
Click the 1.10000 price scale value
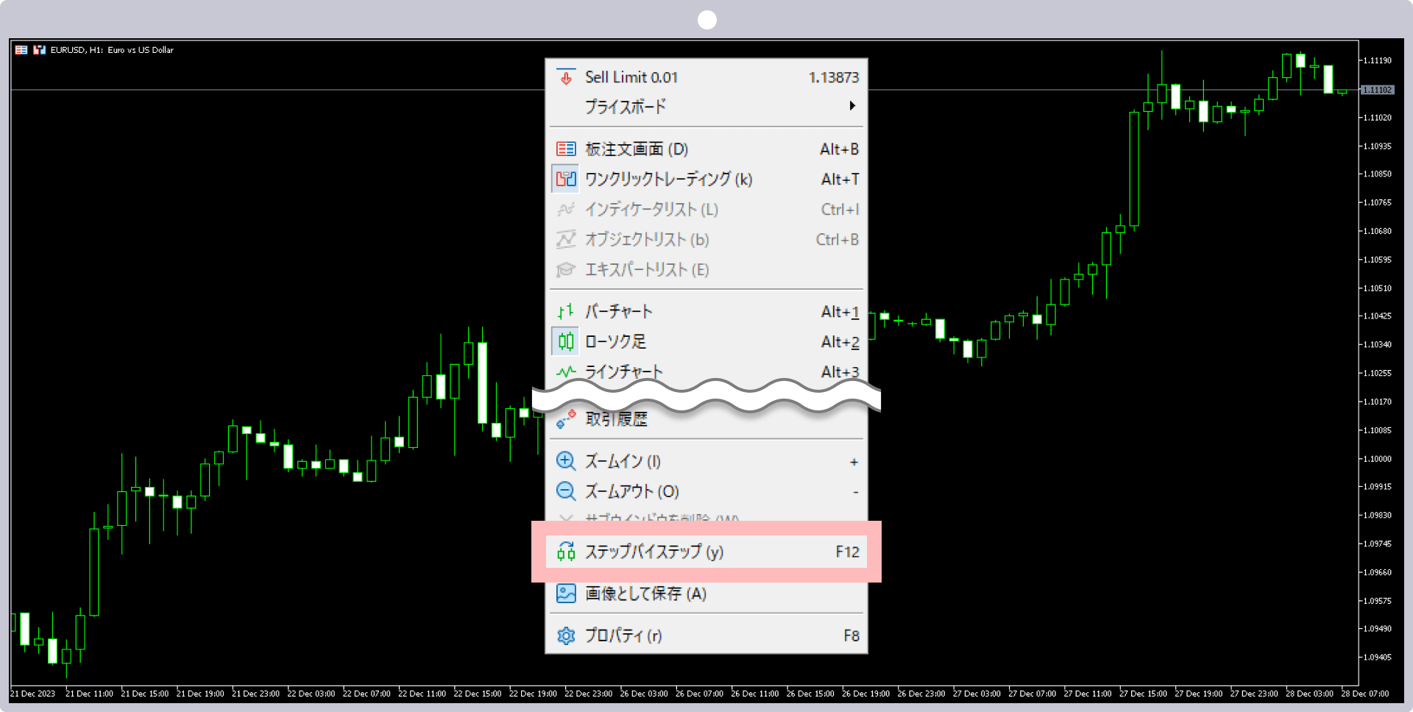pyautogui.click(x=1377, y=459)
